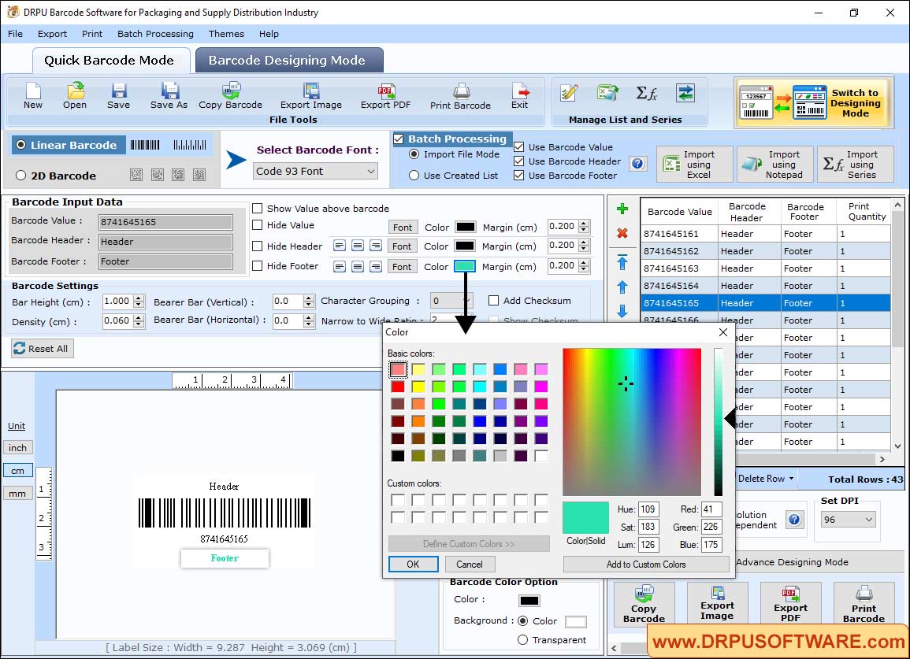Image resolution: width=910 pixels, height=659 pixels.
Task: Click the Copy Barcode toolbar icon
Action: tap(231, 91)
